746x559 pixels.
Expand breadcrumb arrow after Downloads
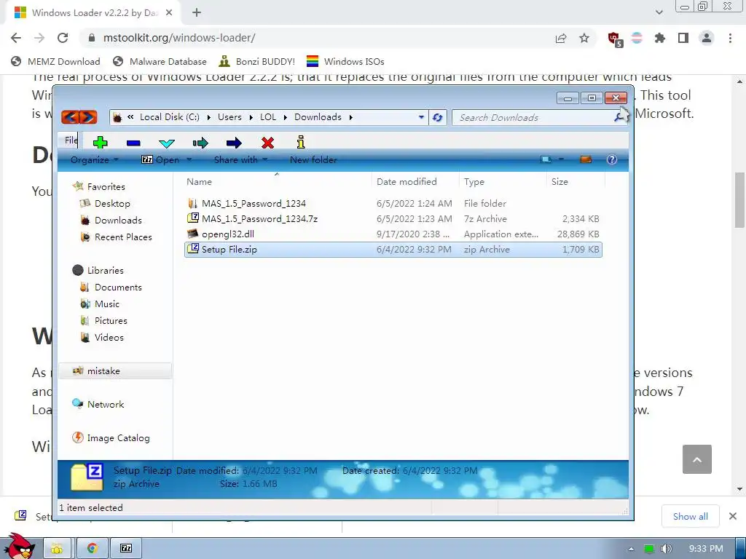pyautogui.click(x=350, y=117)
